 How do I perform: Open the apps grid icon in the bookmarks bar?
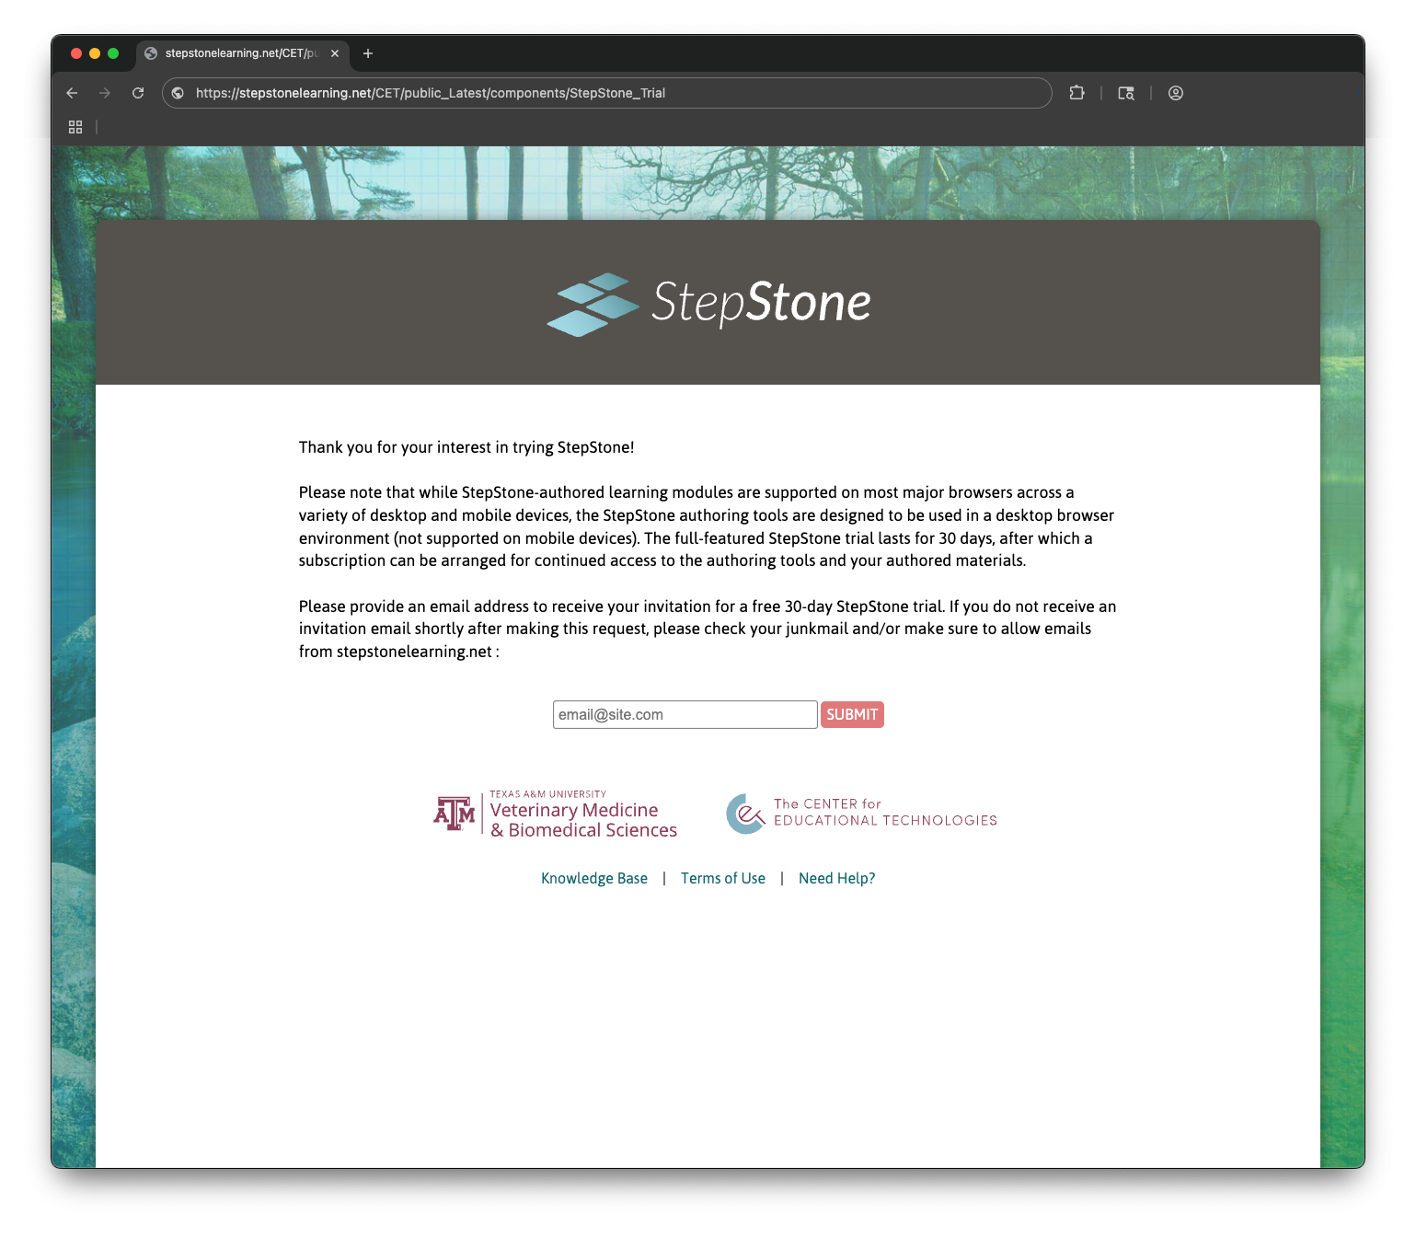click(x=75, y=127)
